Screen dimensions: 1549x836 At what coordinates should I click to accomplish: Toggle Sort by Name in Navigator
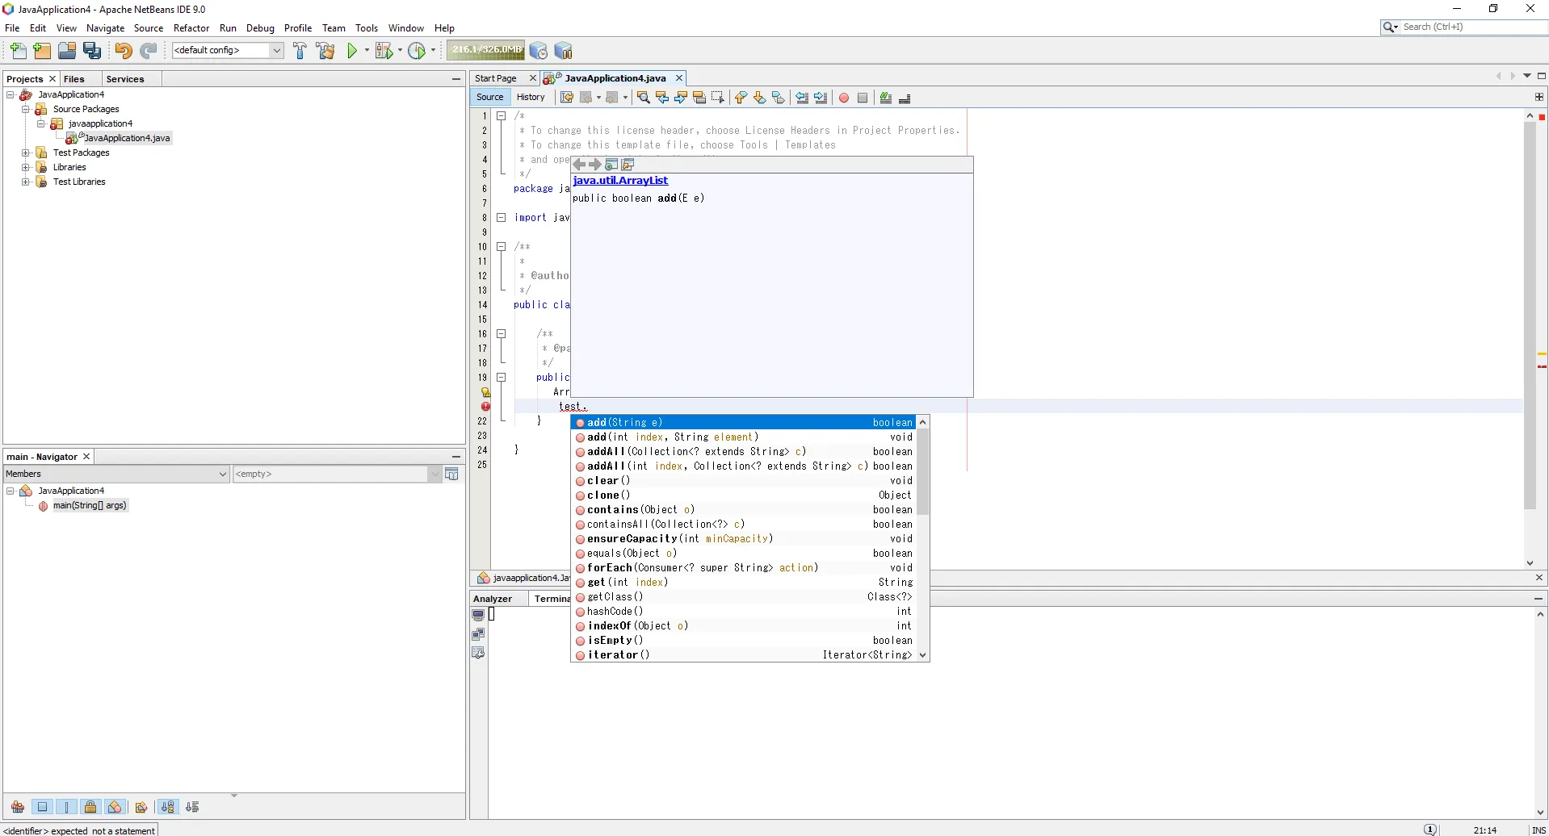click(167, 807)
